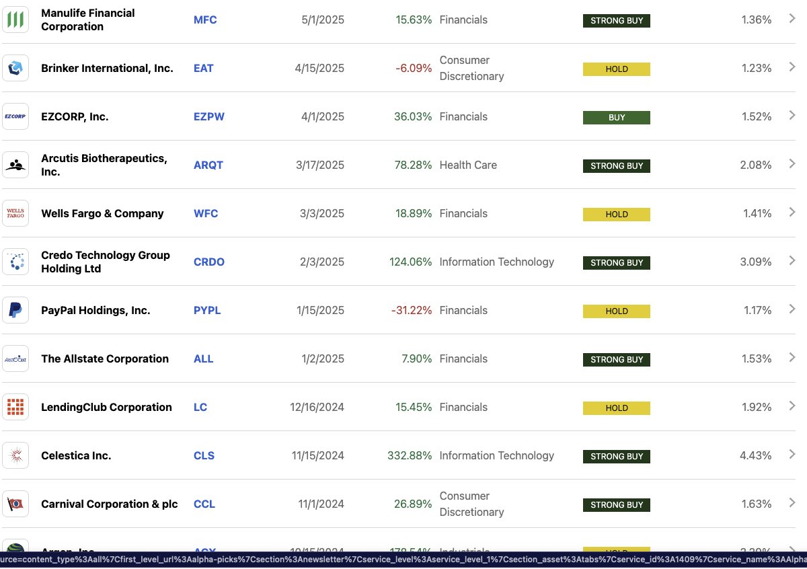
Task: Select PayPal Holdings, Inc. name
Action: point(95,311)
